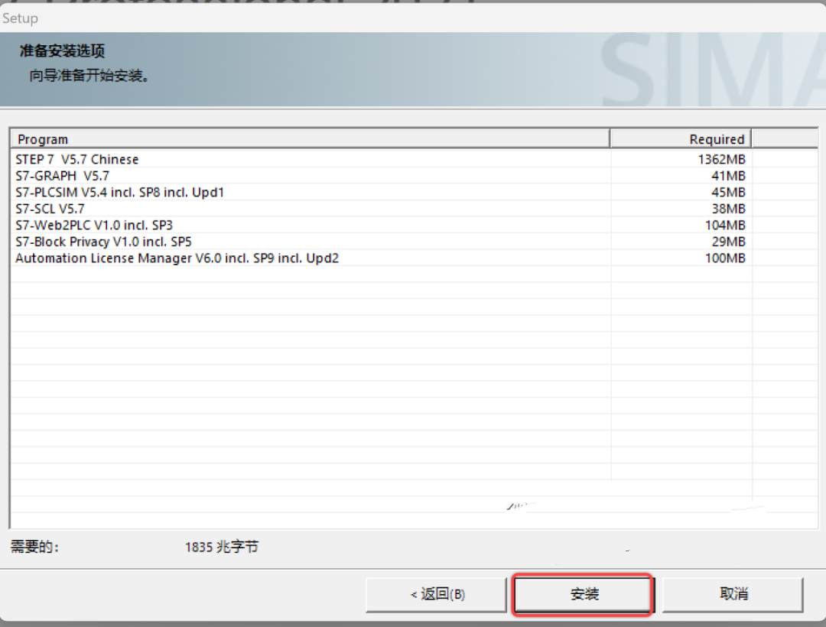826x627 pixels.
Task: Click the 1835 兆字节 total size text
Action: (222, 547)
